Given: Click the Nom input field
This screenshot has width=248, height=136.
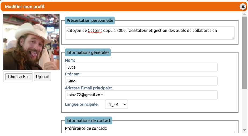Looking at the screenshot, I should click(x=141, y=67).
